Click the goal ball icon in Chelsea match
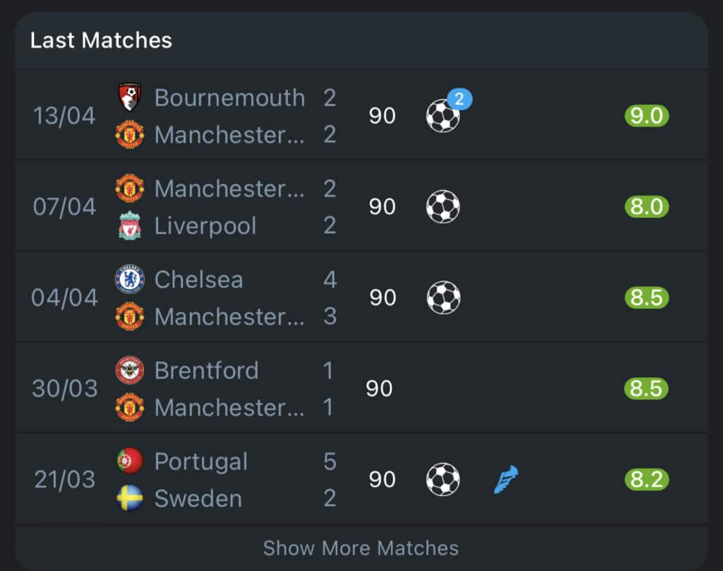This screenshot has width=723, height=571. point(443,298)
